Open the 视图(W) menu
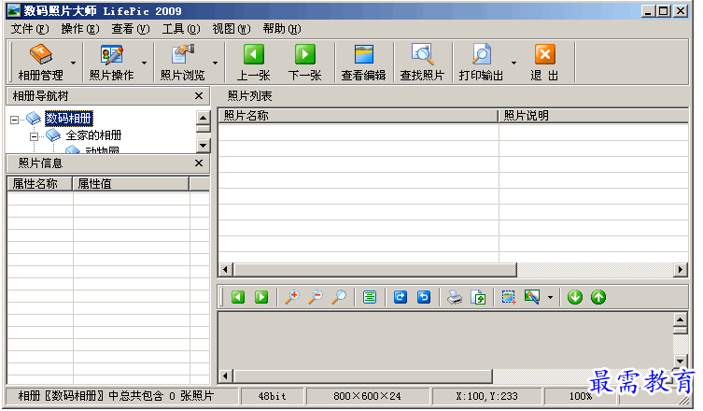This screenshot has width=703, height=411. click(x=232, y=29)
